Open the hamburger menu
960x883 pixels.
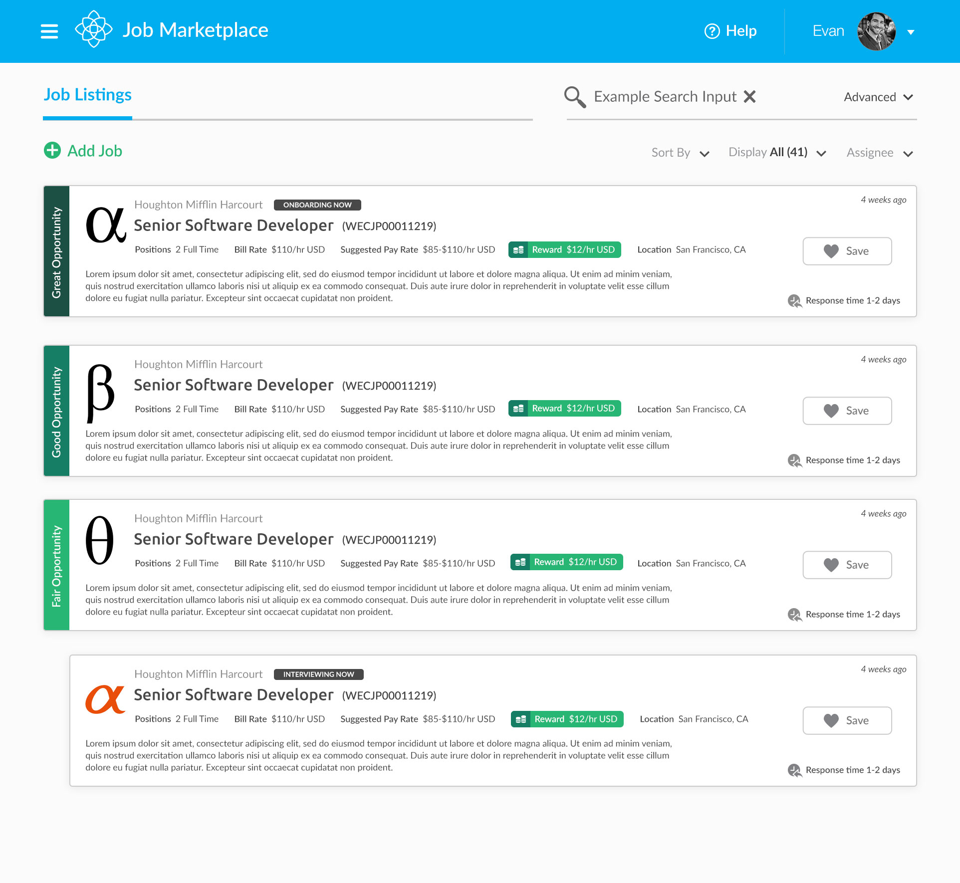(x=48, y=31)
